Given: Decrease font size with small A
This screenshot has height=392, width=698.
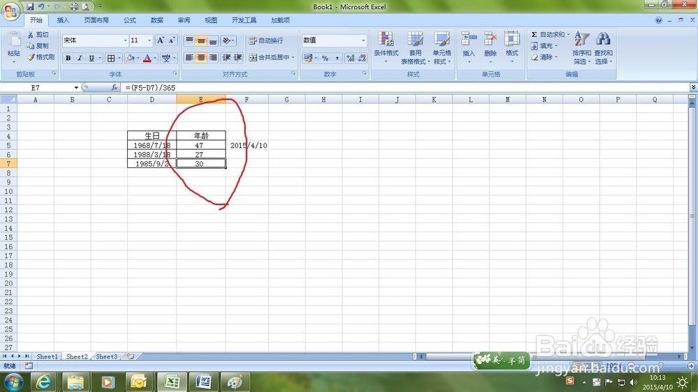Looking at the screenshot, I should pyautogui.click(x=172, y=40).
